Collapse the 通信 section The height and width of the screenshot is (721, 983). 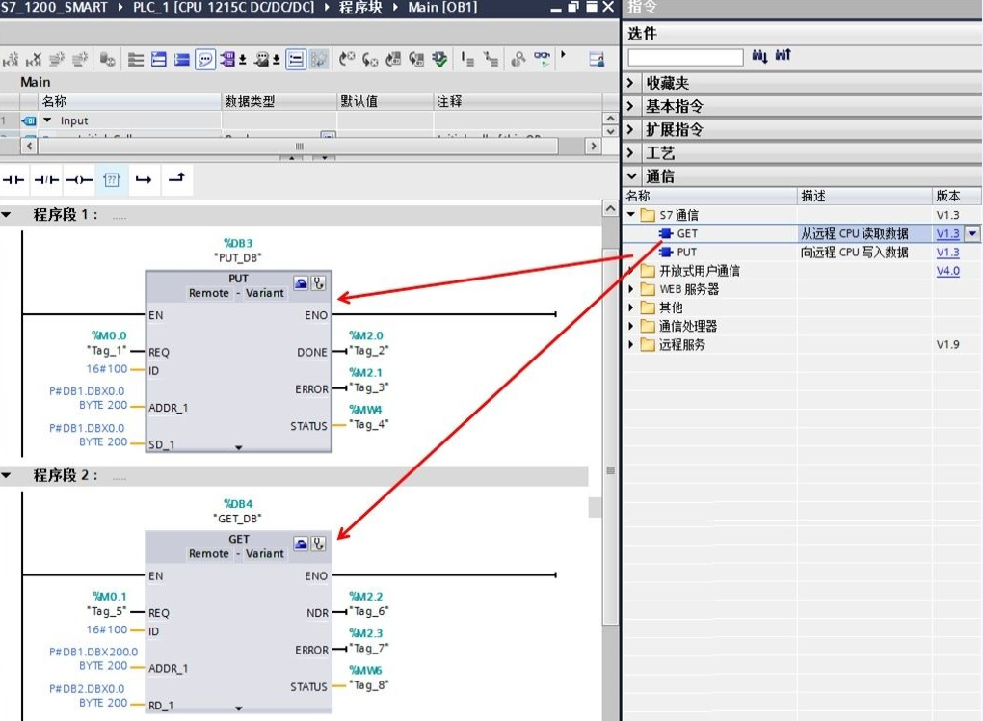point(631,176)
